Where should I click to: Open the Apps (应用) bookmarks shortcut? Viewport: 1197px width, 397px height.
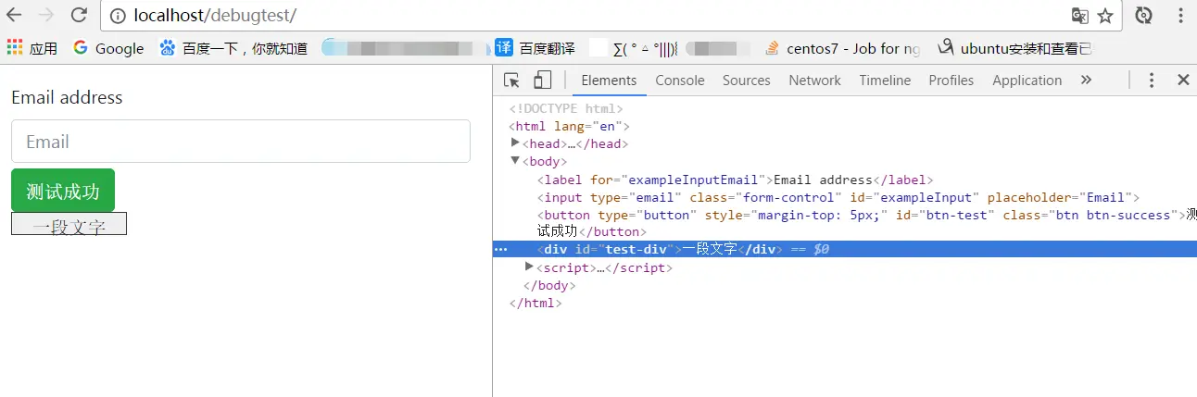coord(31,48)
